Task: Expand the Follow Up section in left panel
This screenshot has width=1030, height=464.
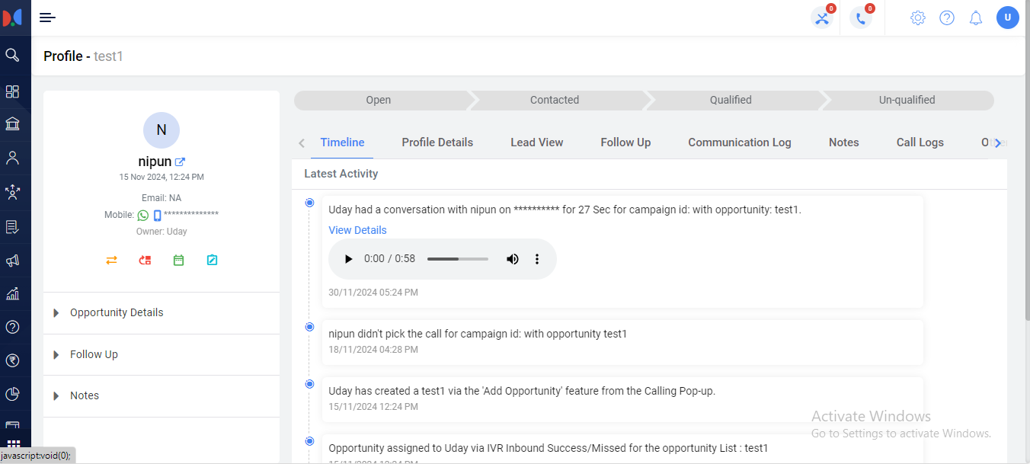Action: point(94,354)
